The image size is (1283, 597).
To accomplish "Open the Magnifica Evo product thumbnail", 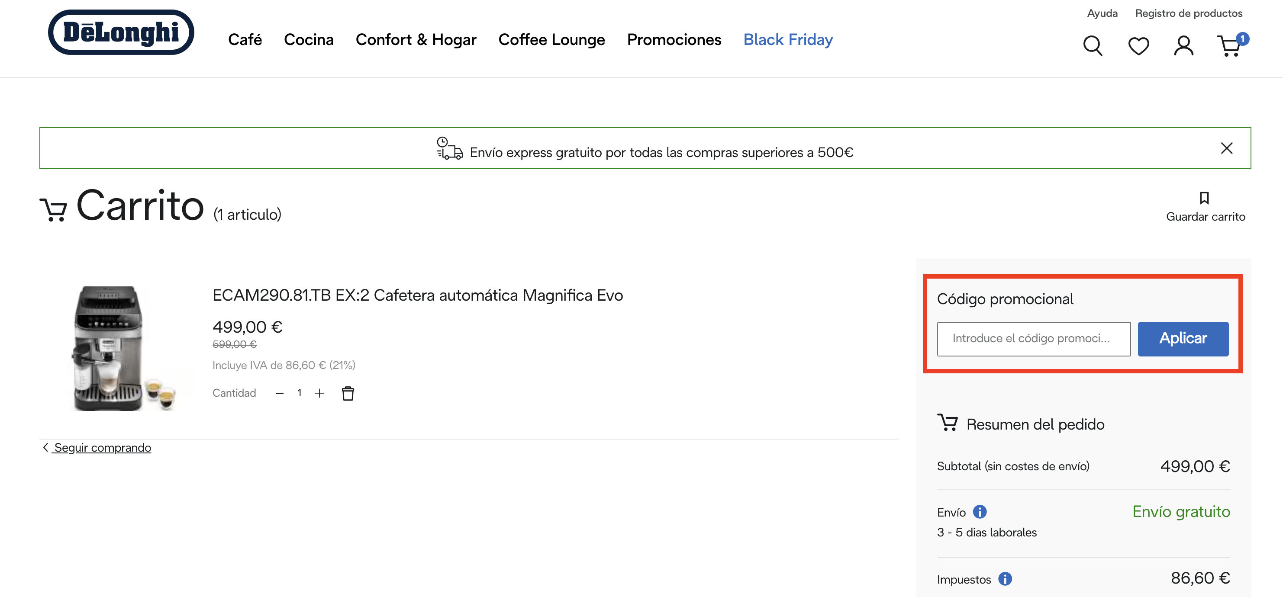I will point(123,349).
